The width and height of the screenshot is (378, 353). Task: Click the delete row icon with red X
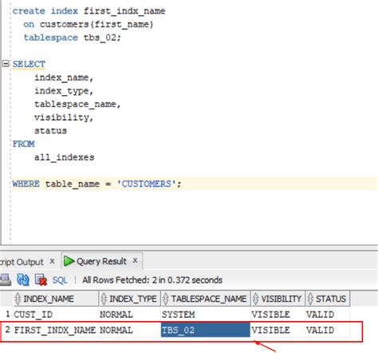(x=41, y=280)
